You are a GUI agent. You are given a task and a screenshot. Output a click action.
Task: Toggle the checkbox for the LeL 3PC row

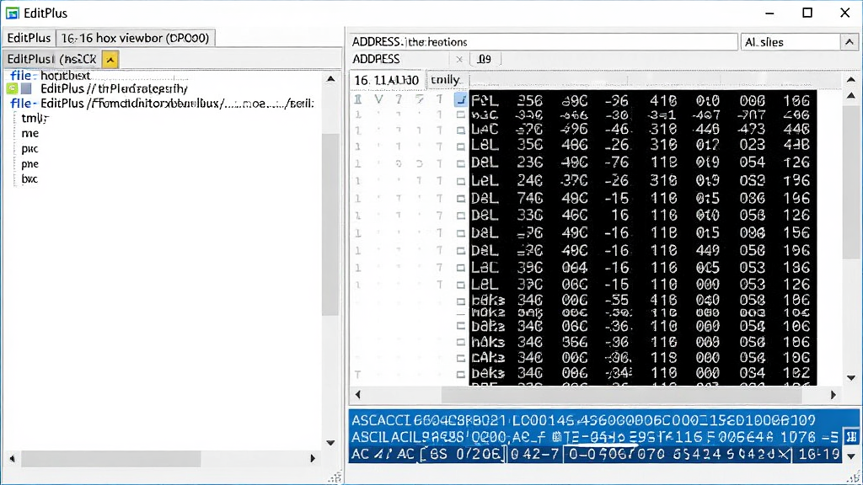461,285
